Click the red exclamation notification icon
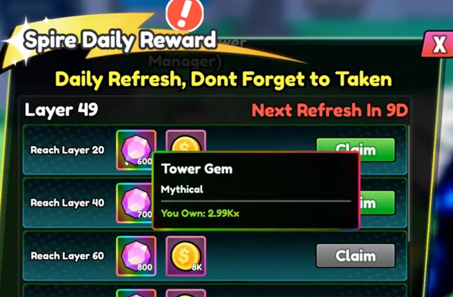Viewport: 453px width, 297px height. point(185,14)
